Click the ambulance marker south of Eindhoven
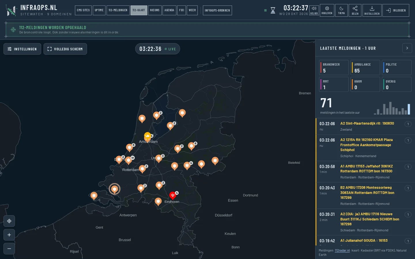415x259 pixels. point(158,201)
